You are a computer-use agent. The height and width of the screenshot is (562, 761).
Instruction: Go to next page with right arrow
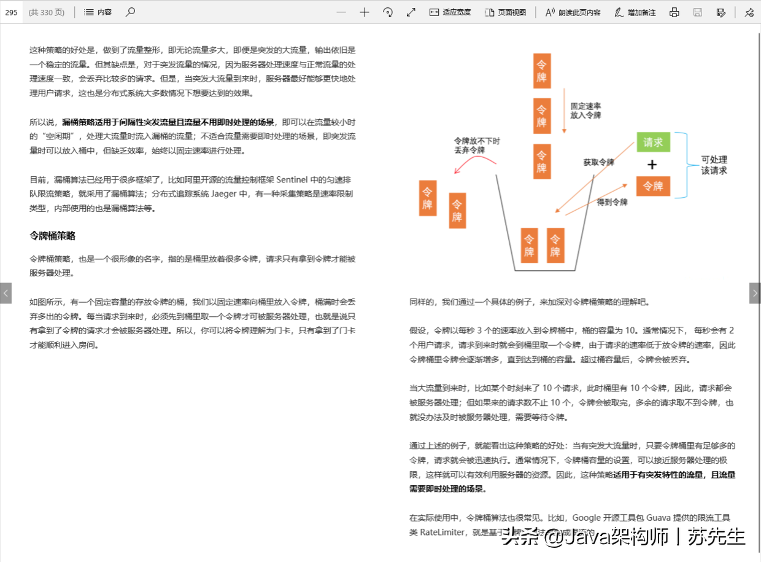(x=755, y=293)
